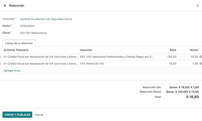Open tax dropdown for 303 10% Honorarios
The width and height of the screenshot is (202, 121).
pos(117,57)
